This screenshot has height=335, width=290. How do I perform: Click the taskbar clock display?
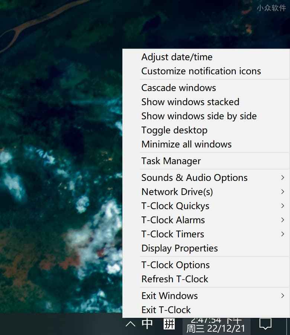click(x=216, y=325)
